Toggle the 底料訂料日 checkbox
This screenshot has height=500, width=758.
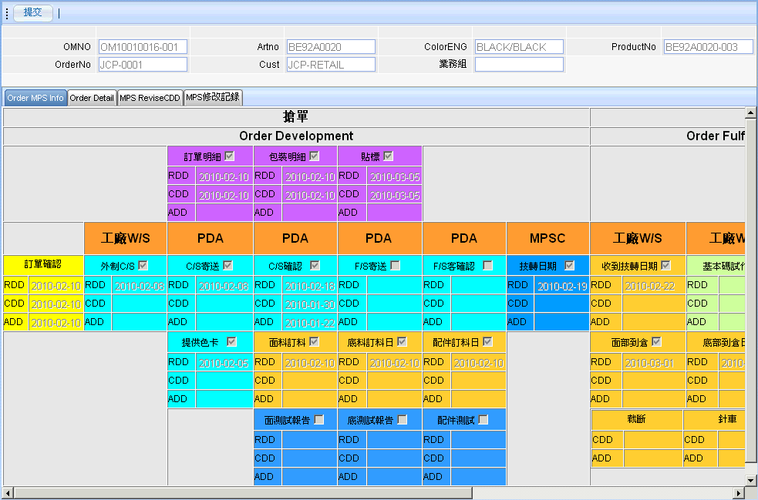click(403, 341)
